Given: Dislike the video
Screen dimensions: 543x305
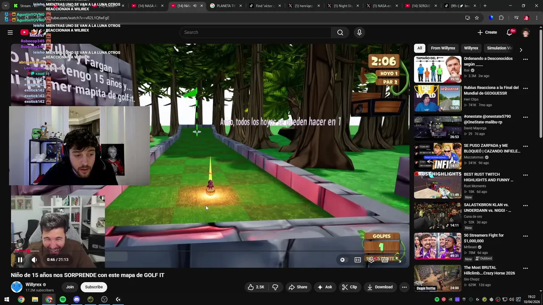Looking at the screenshot, I should (x=275, y=287).
